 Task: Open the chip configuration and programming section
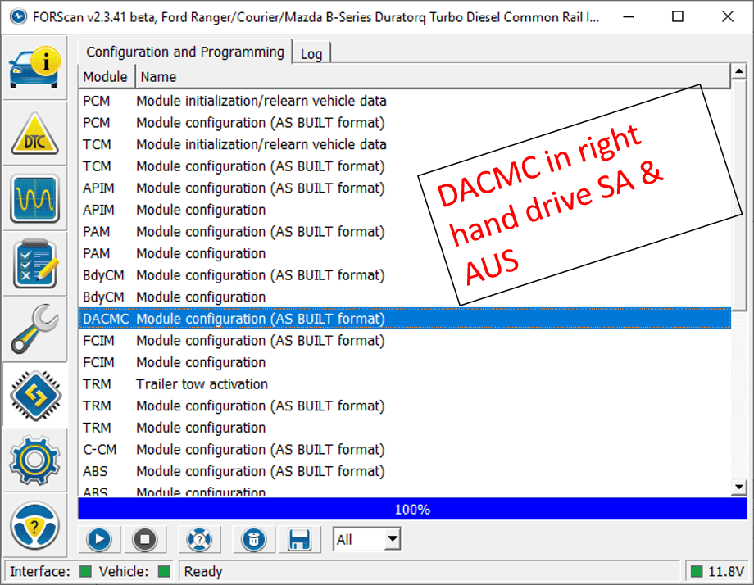pyautogui.click(x=35, y=395)
